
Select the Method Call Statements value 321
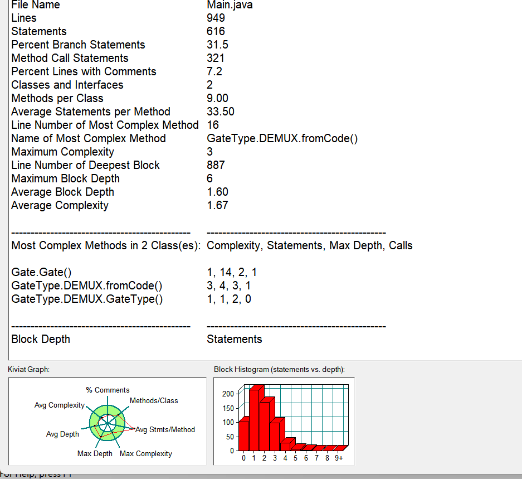216,58
